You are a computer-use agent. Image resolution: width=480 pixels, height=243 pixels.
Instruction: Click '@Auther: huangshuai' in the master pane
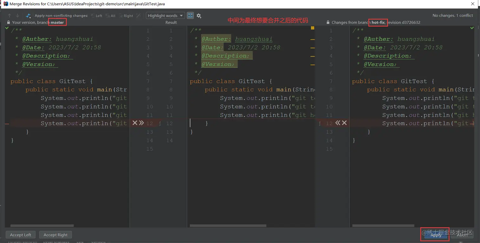point(57,39)
